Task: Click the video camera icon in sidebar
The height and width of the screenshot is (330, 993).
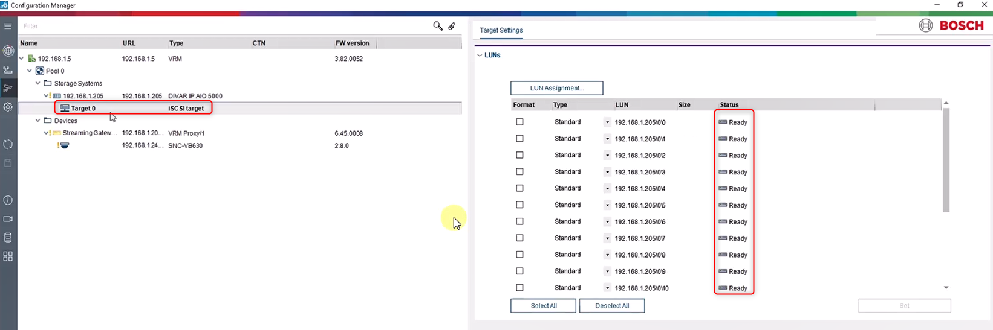Action: 8,219
